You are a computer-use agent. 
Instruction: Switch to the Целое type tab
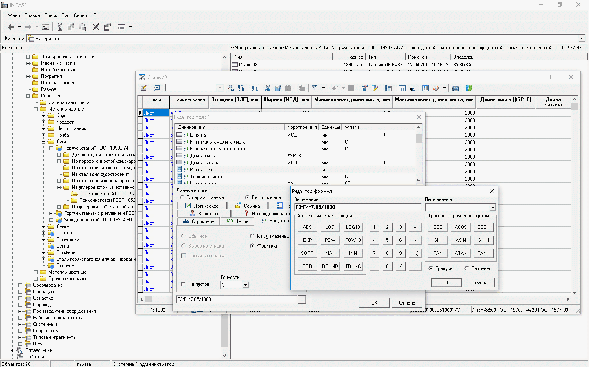[237, 221]
